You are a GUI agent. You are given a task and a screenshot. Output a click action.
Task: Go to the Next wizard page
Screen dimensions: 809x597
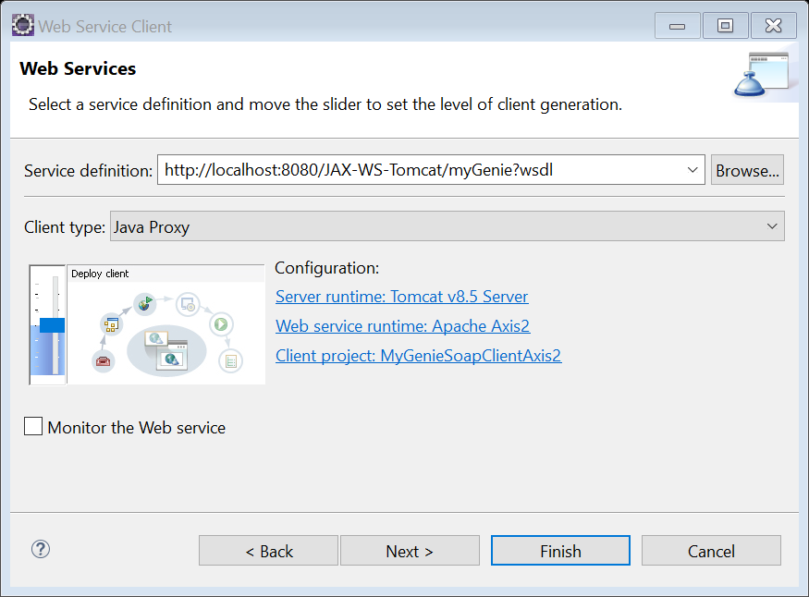[x=410, y=551]
